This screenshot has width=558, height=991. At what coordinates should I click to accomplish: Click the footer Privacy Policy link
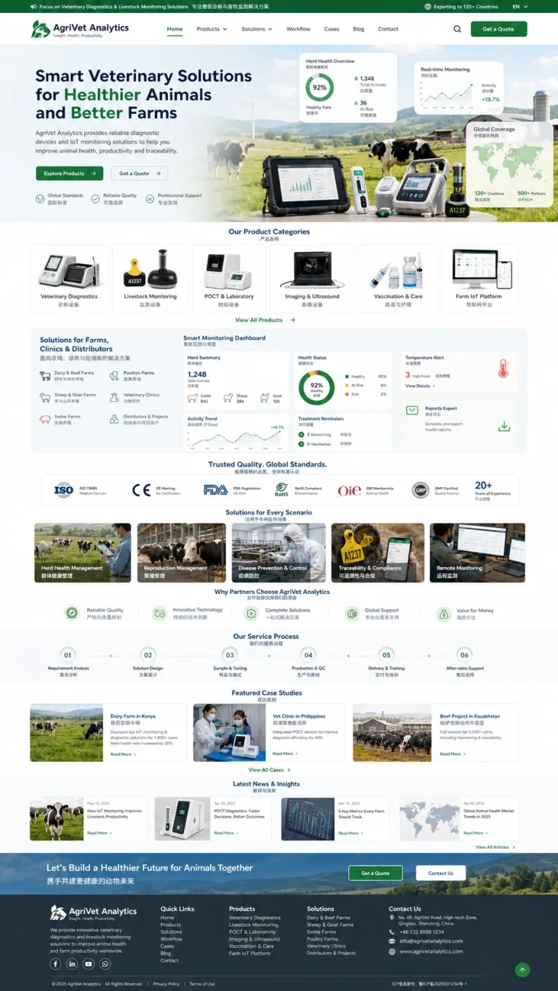click(166, 984)
